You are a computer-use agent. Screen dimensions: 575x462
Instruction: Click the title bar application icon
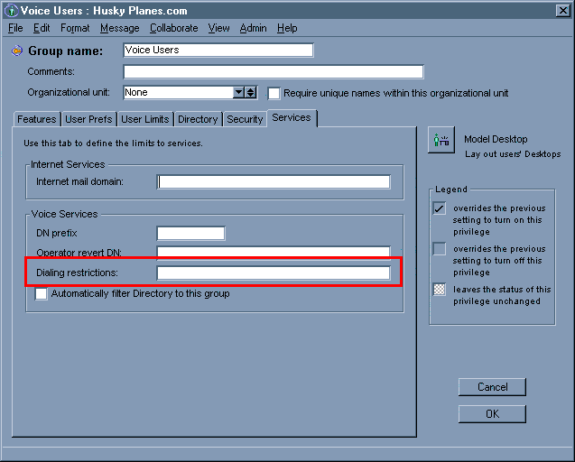coord(11,10)
